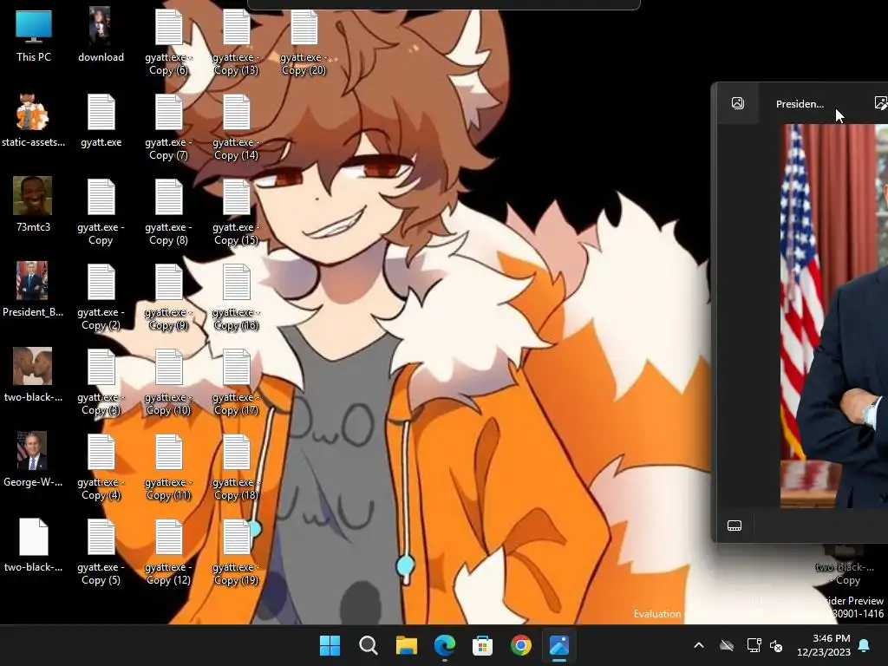The image size is (888, 666).
Task: Toggle the filmstrip in Photos window
Action: tap(735, 526)
